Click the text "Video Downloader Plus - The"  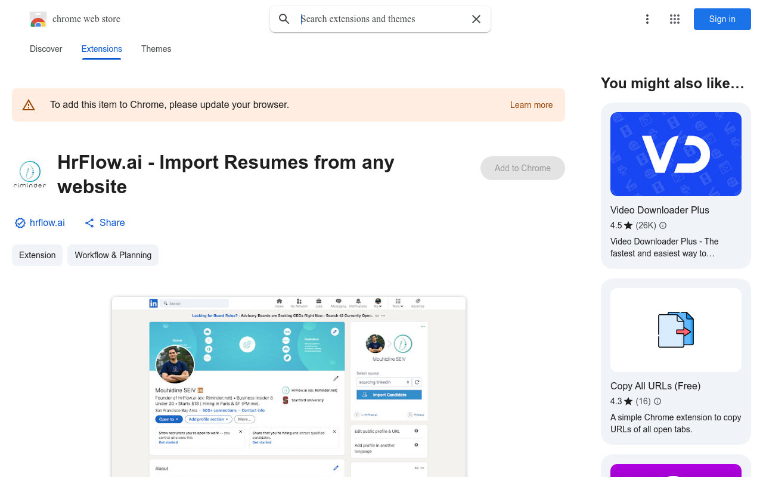665,241
